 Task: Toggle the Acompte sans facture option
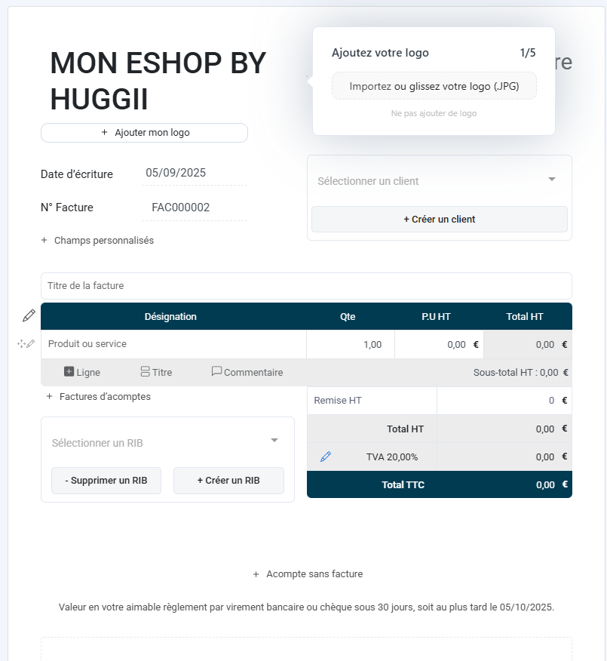(308, 573)
